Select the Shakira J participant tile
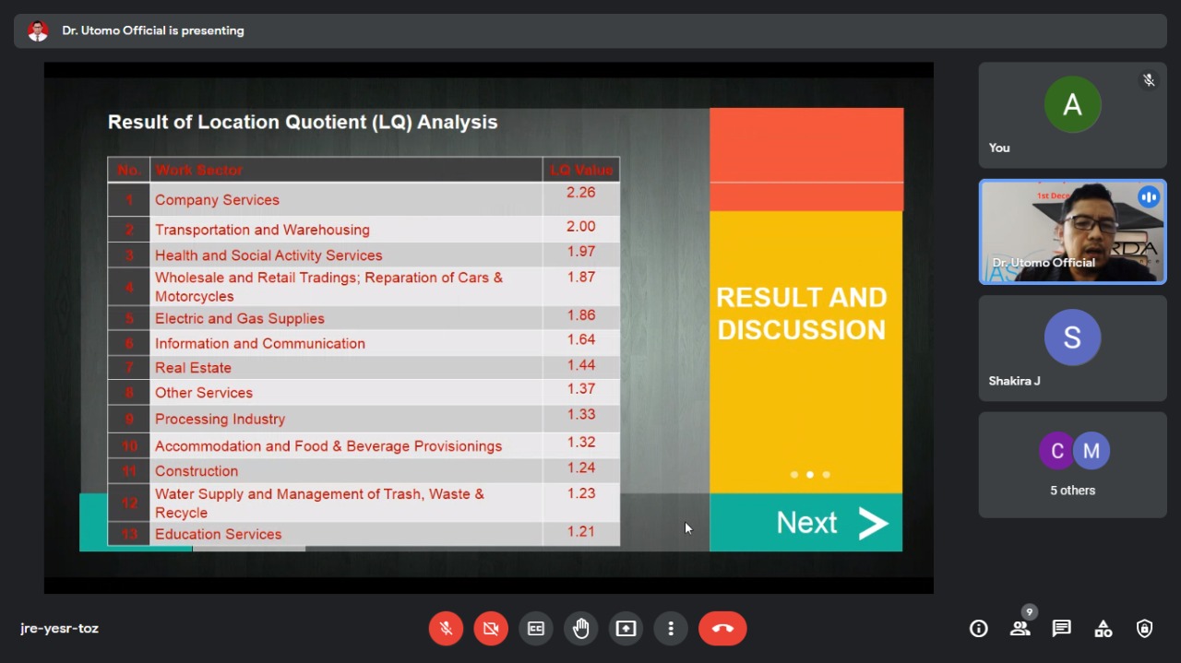 pyautogui.click(x=1072, y=349)
